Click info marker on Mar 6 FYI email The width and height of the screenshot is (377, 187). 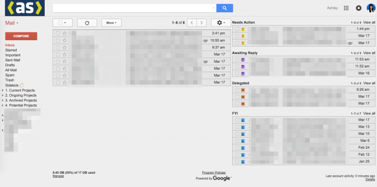[x=243, y=141]
